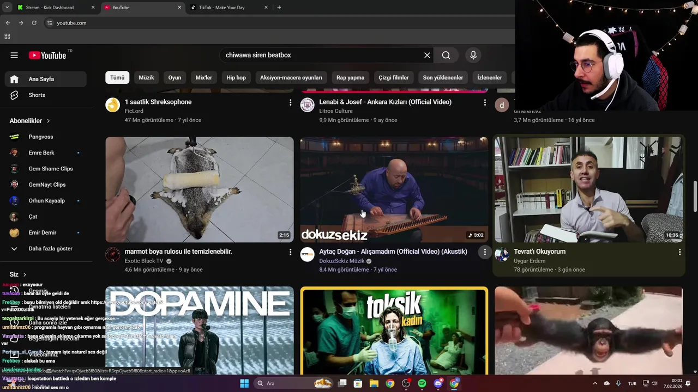Go back in the browser
Image resolution: width=698 pixels, height=392 pixels.
[8, 23]
